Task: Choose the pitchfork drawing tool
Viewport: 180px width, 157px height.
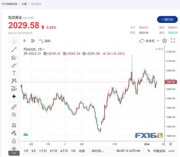Action: coord(14,57)
